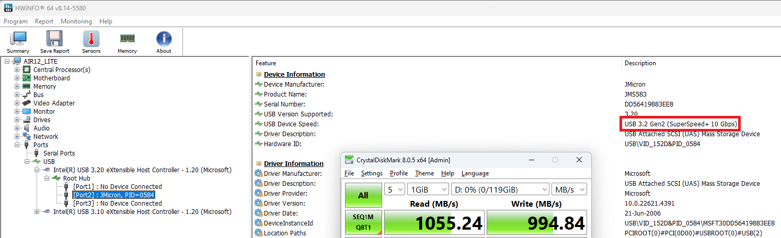Click the HWiNFO app icon in title bar
The width and height of the screenshot is (781, 238).
pos(8,8)
